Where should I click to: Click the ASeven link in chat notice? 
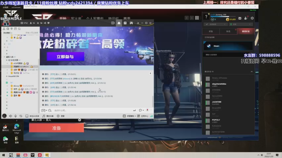pos(66,79)
